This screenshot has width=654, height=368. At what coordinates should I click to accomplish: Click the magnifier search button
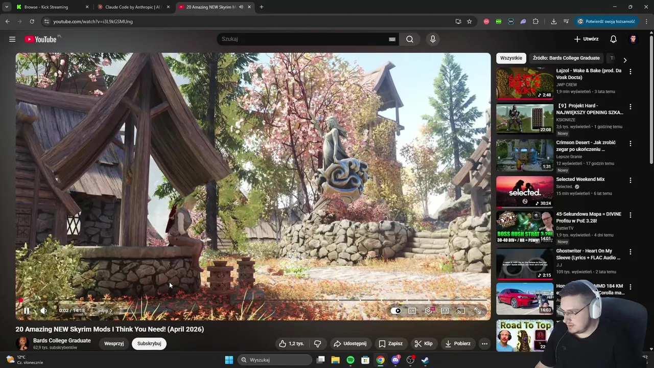click(410, 39)
